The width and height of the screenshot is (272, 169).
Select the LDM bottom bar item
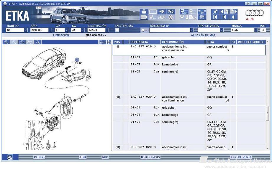pos(83,157)
